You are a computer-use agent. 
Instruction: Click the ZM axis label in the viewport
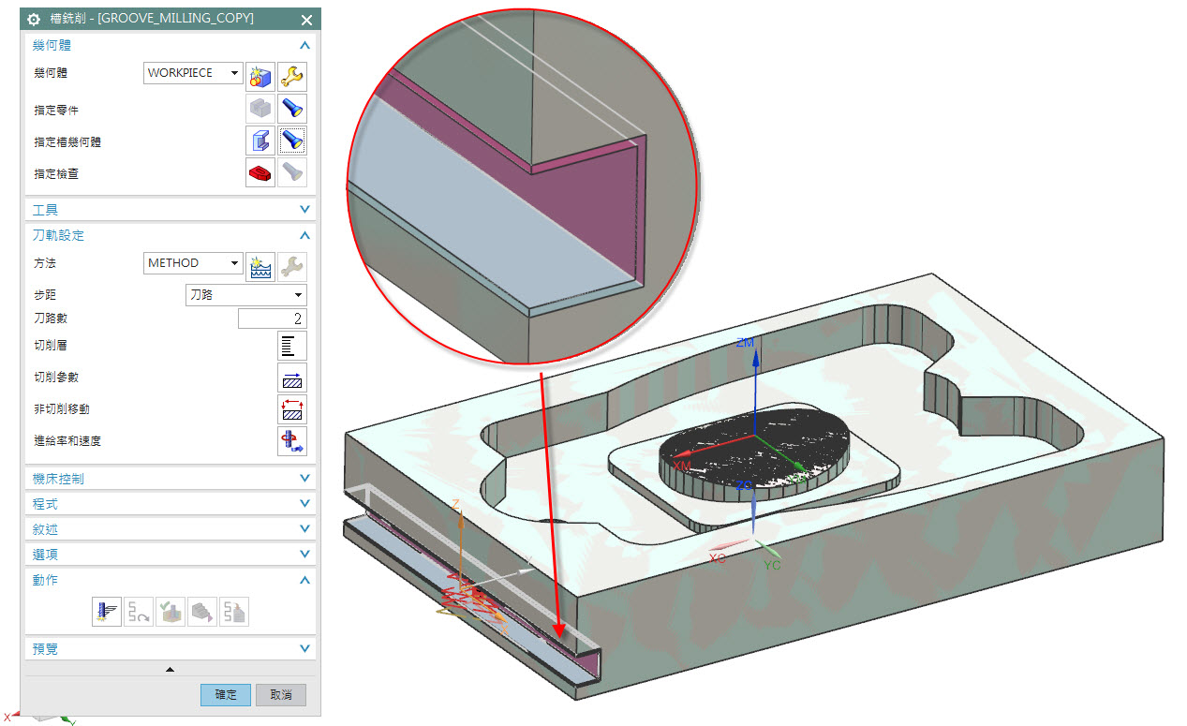(745, 344)
